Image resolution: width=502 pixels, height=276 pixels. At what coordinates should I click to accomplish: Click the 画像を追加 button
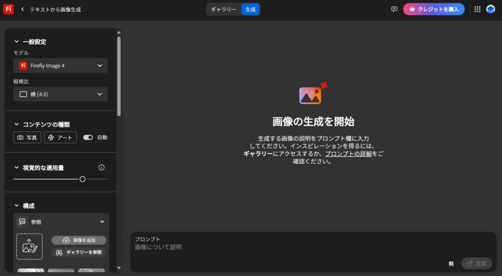tap(79, 240)
